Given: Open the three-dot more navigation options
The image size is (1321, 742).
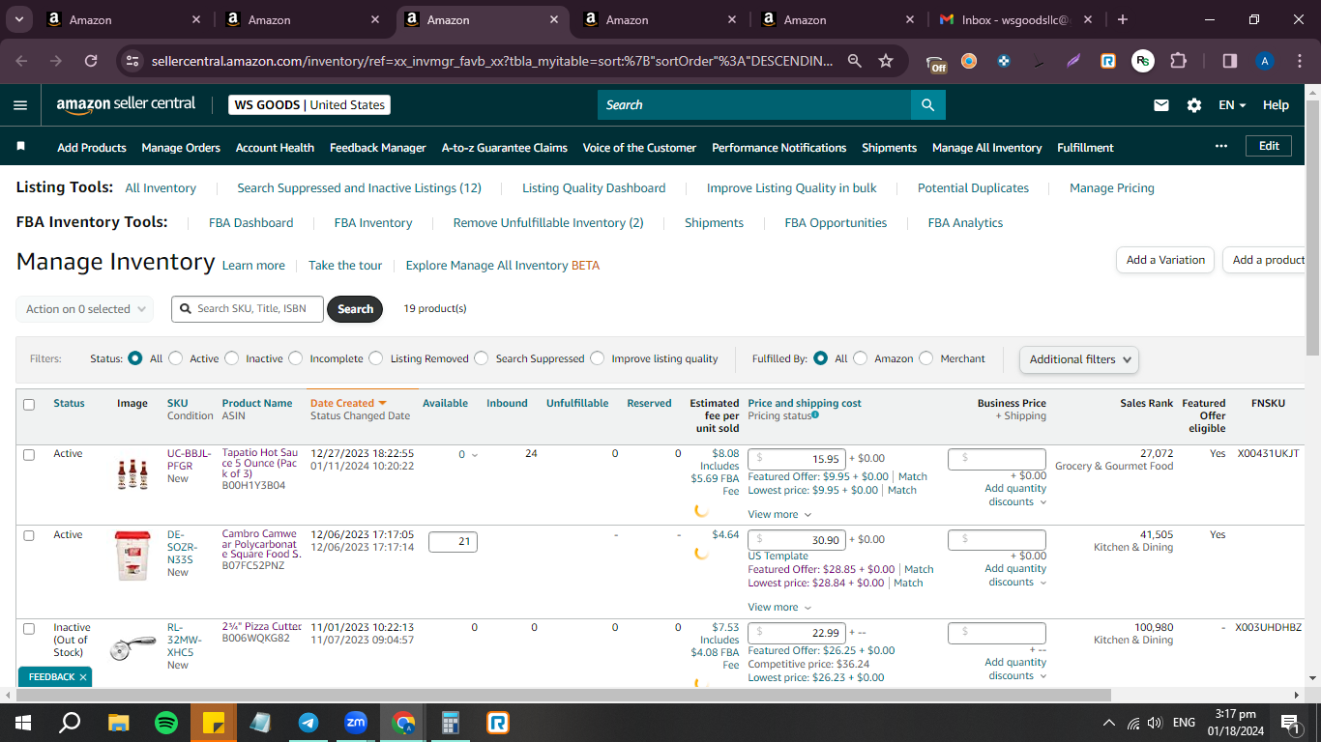Looking at the screenshot, I should coord(1221,146).
